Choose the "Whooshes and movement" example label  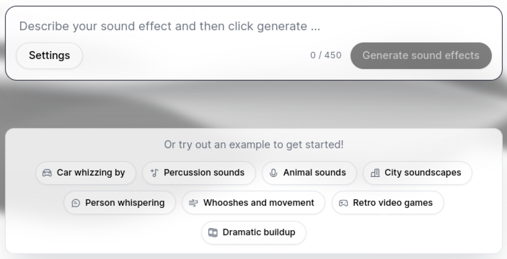pos(259,203)
